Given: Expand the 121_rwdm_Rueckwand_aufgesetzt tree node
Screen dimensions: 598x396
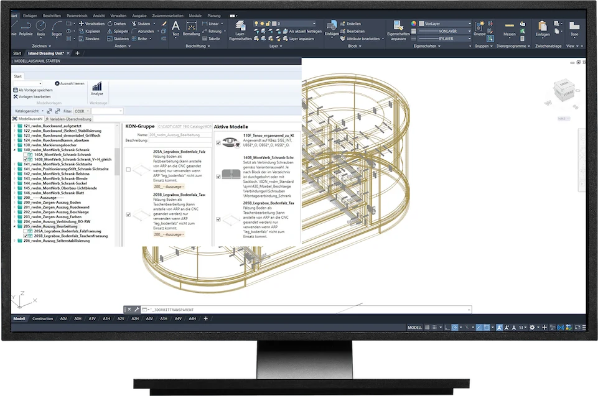Looking at the screenshot, I should click(x=15, y=126).
